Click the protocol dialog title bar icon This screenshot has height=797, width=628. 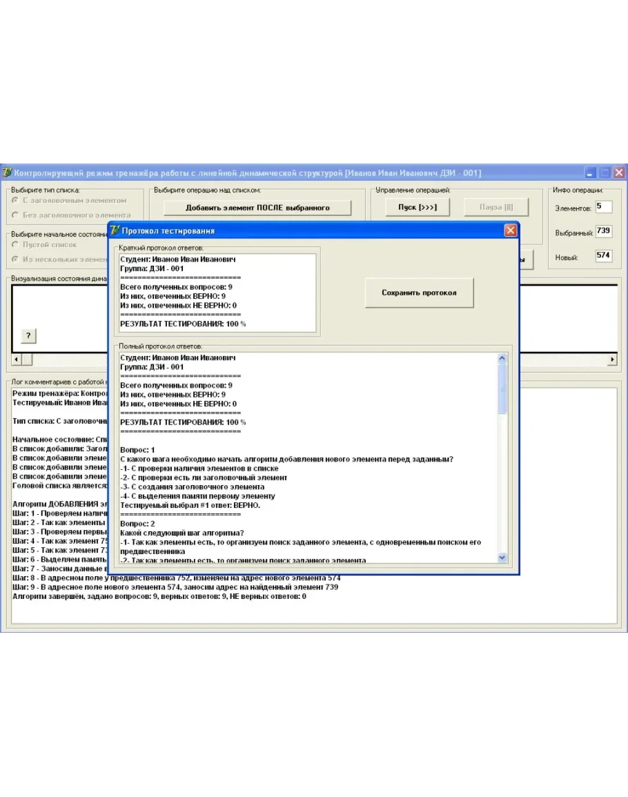[115, 230]
